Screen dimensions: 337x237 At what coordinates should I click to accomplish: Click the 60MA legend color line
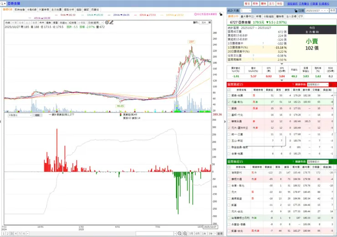coord(136,15)
